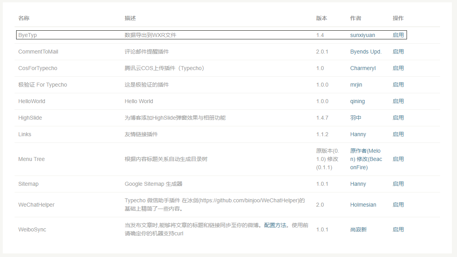Image resolution: width=457 pixels, height=257 pixels.
Task: Enable the HighSlide plugin
Action: point(398,118)
